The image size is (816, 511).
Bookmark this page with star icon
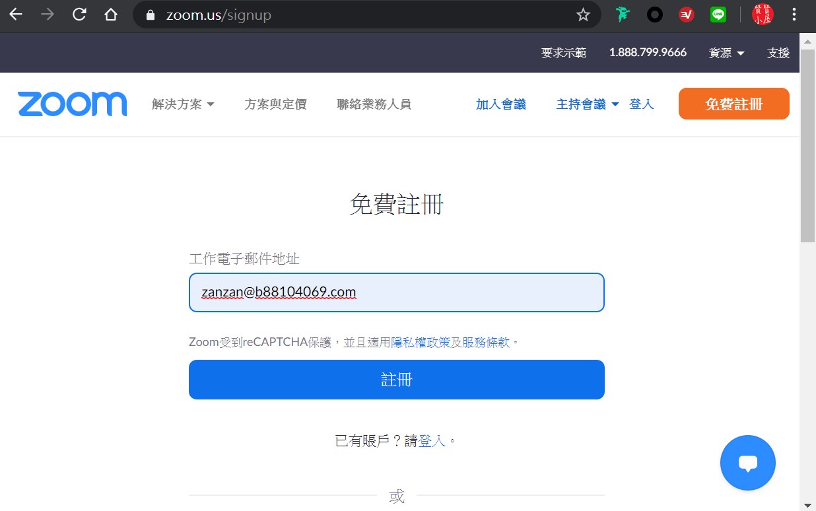(583, 15)
